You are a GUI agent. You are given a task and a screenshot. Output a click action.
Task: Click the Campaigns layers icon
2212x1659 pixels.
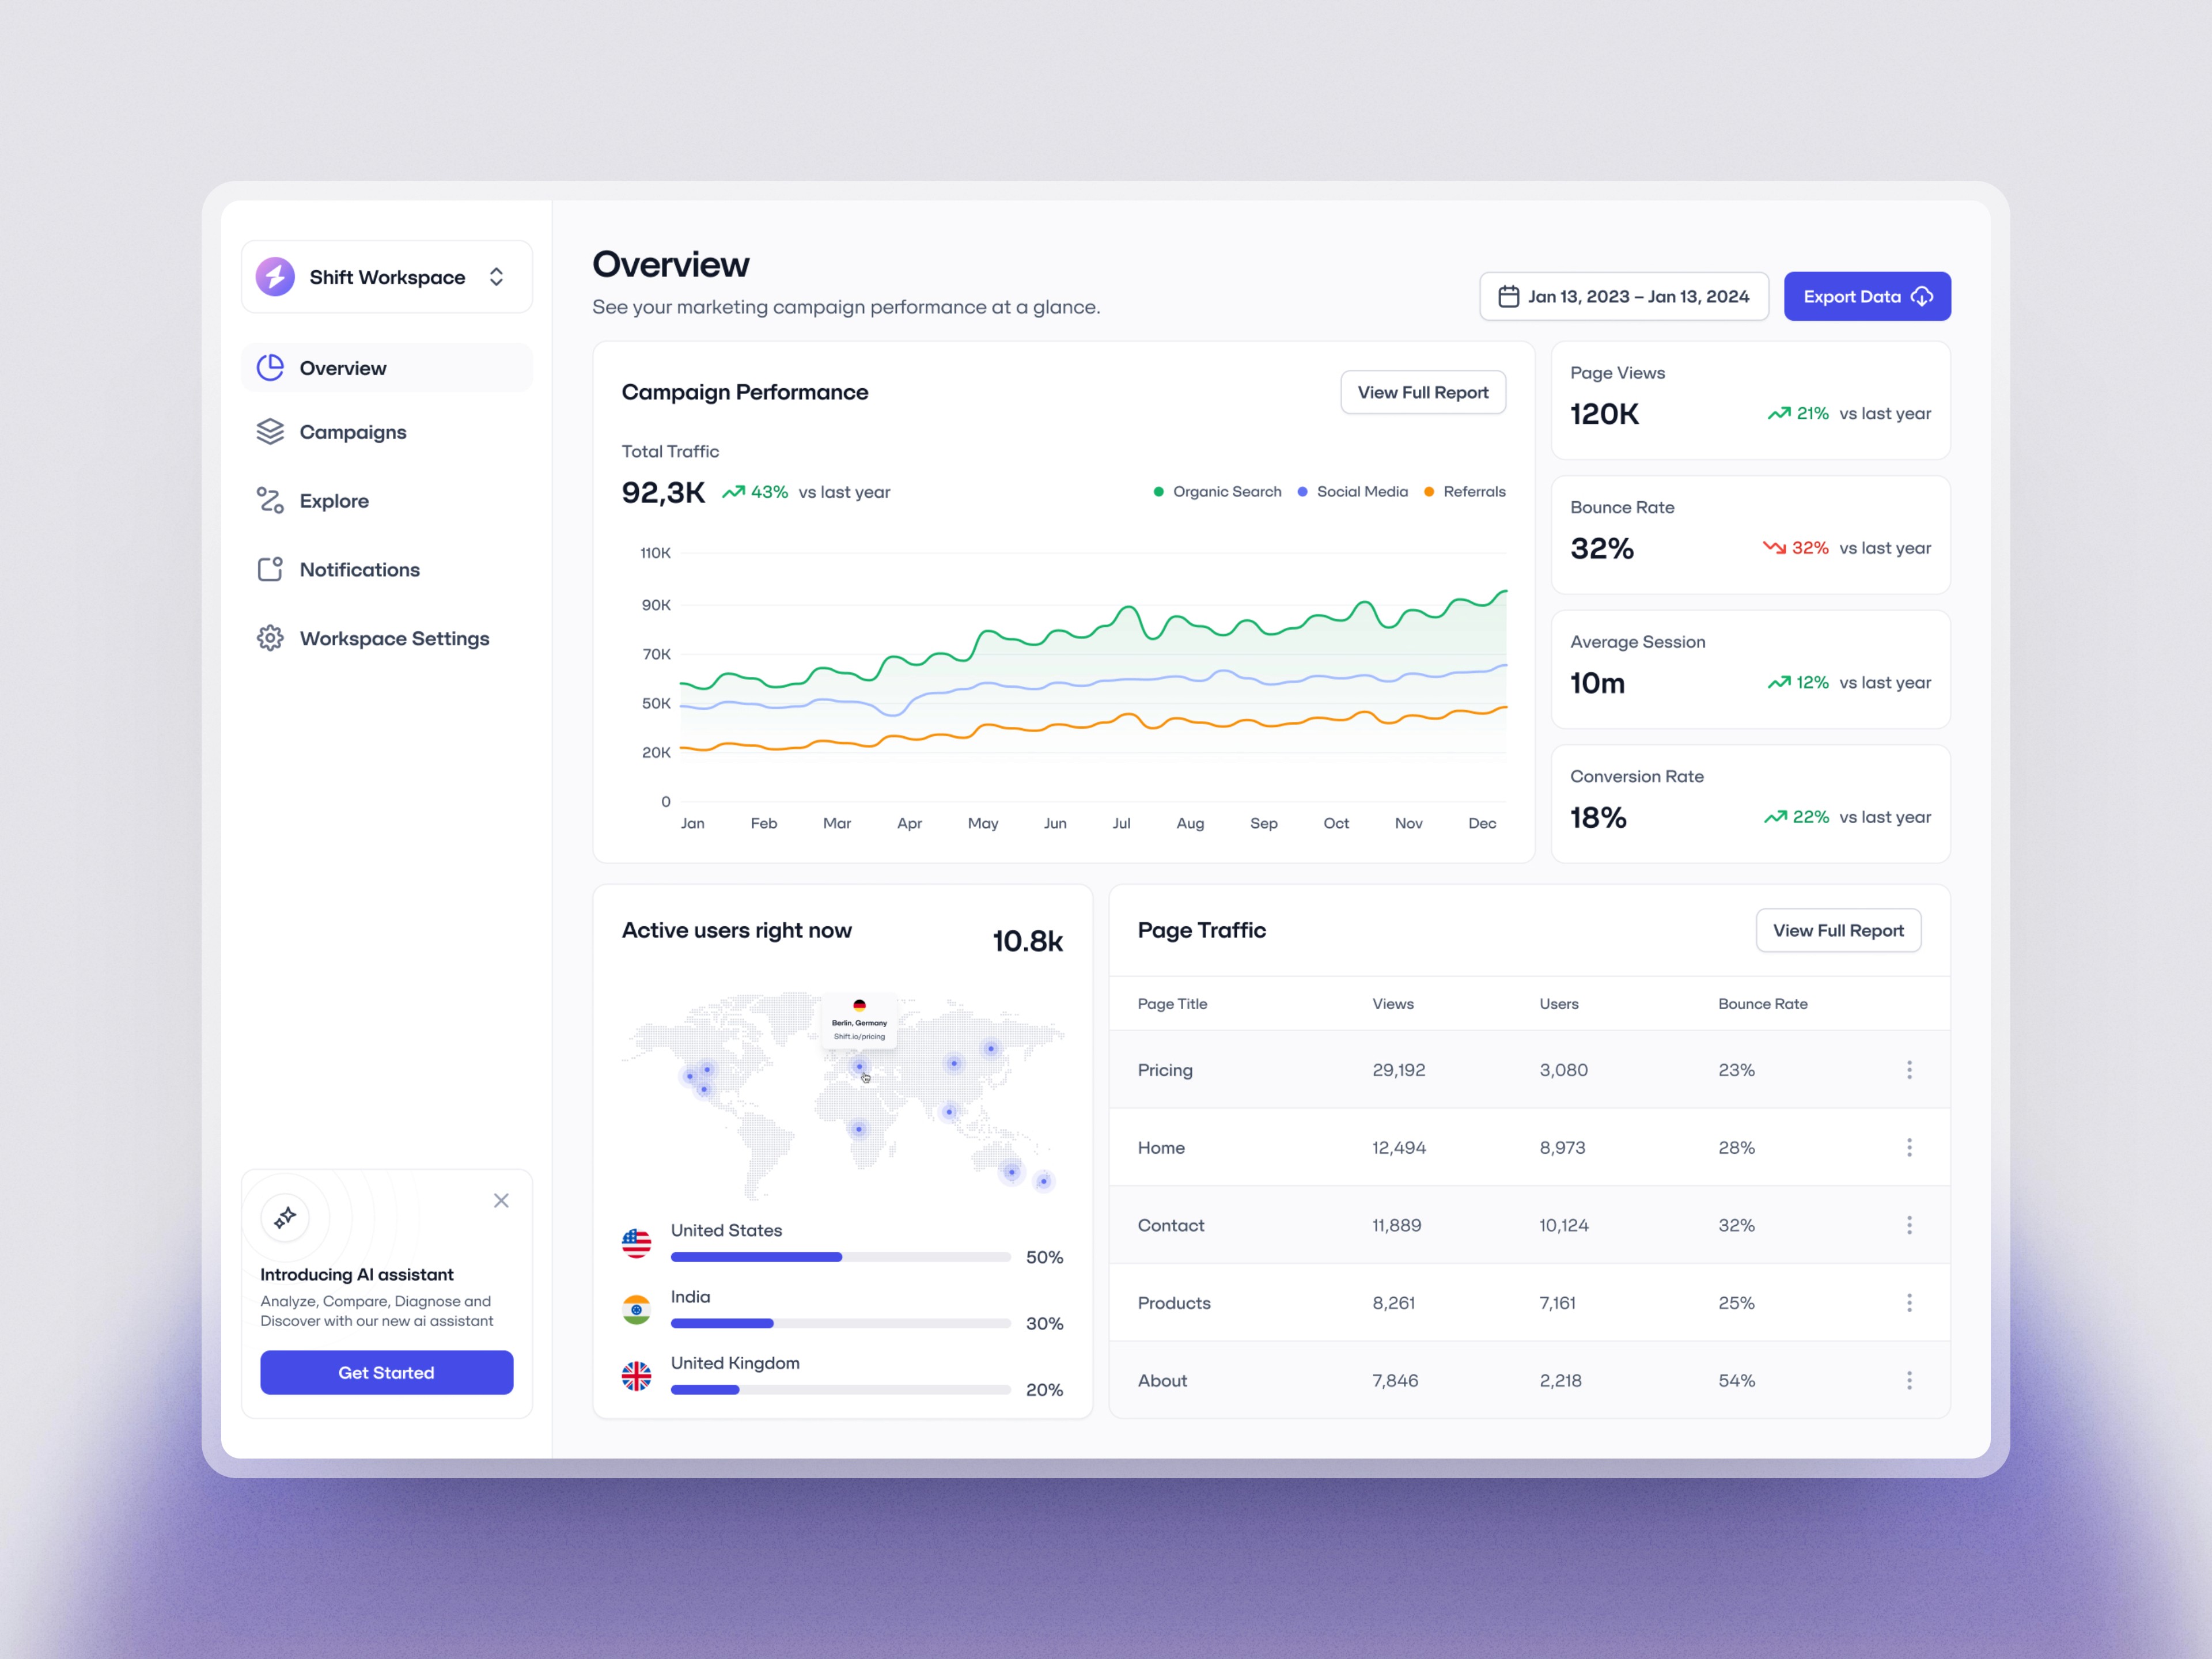(270, 432)
